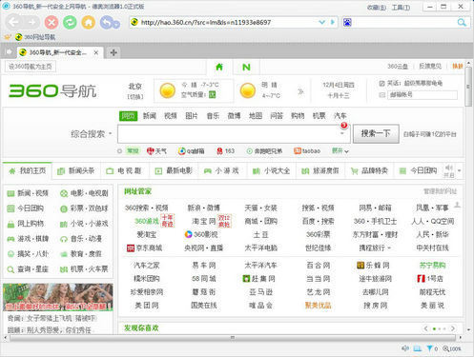Click 360影视 colorful icon link
Screen dimensions: 474x357
pos(201,234)
